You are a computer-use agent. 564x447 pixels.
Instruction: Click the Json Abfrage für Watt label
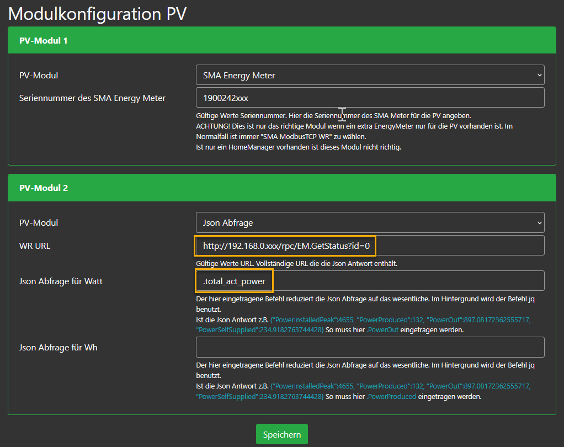61,281
